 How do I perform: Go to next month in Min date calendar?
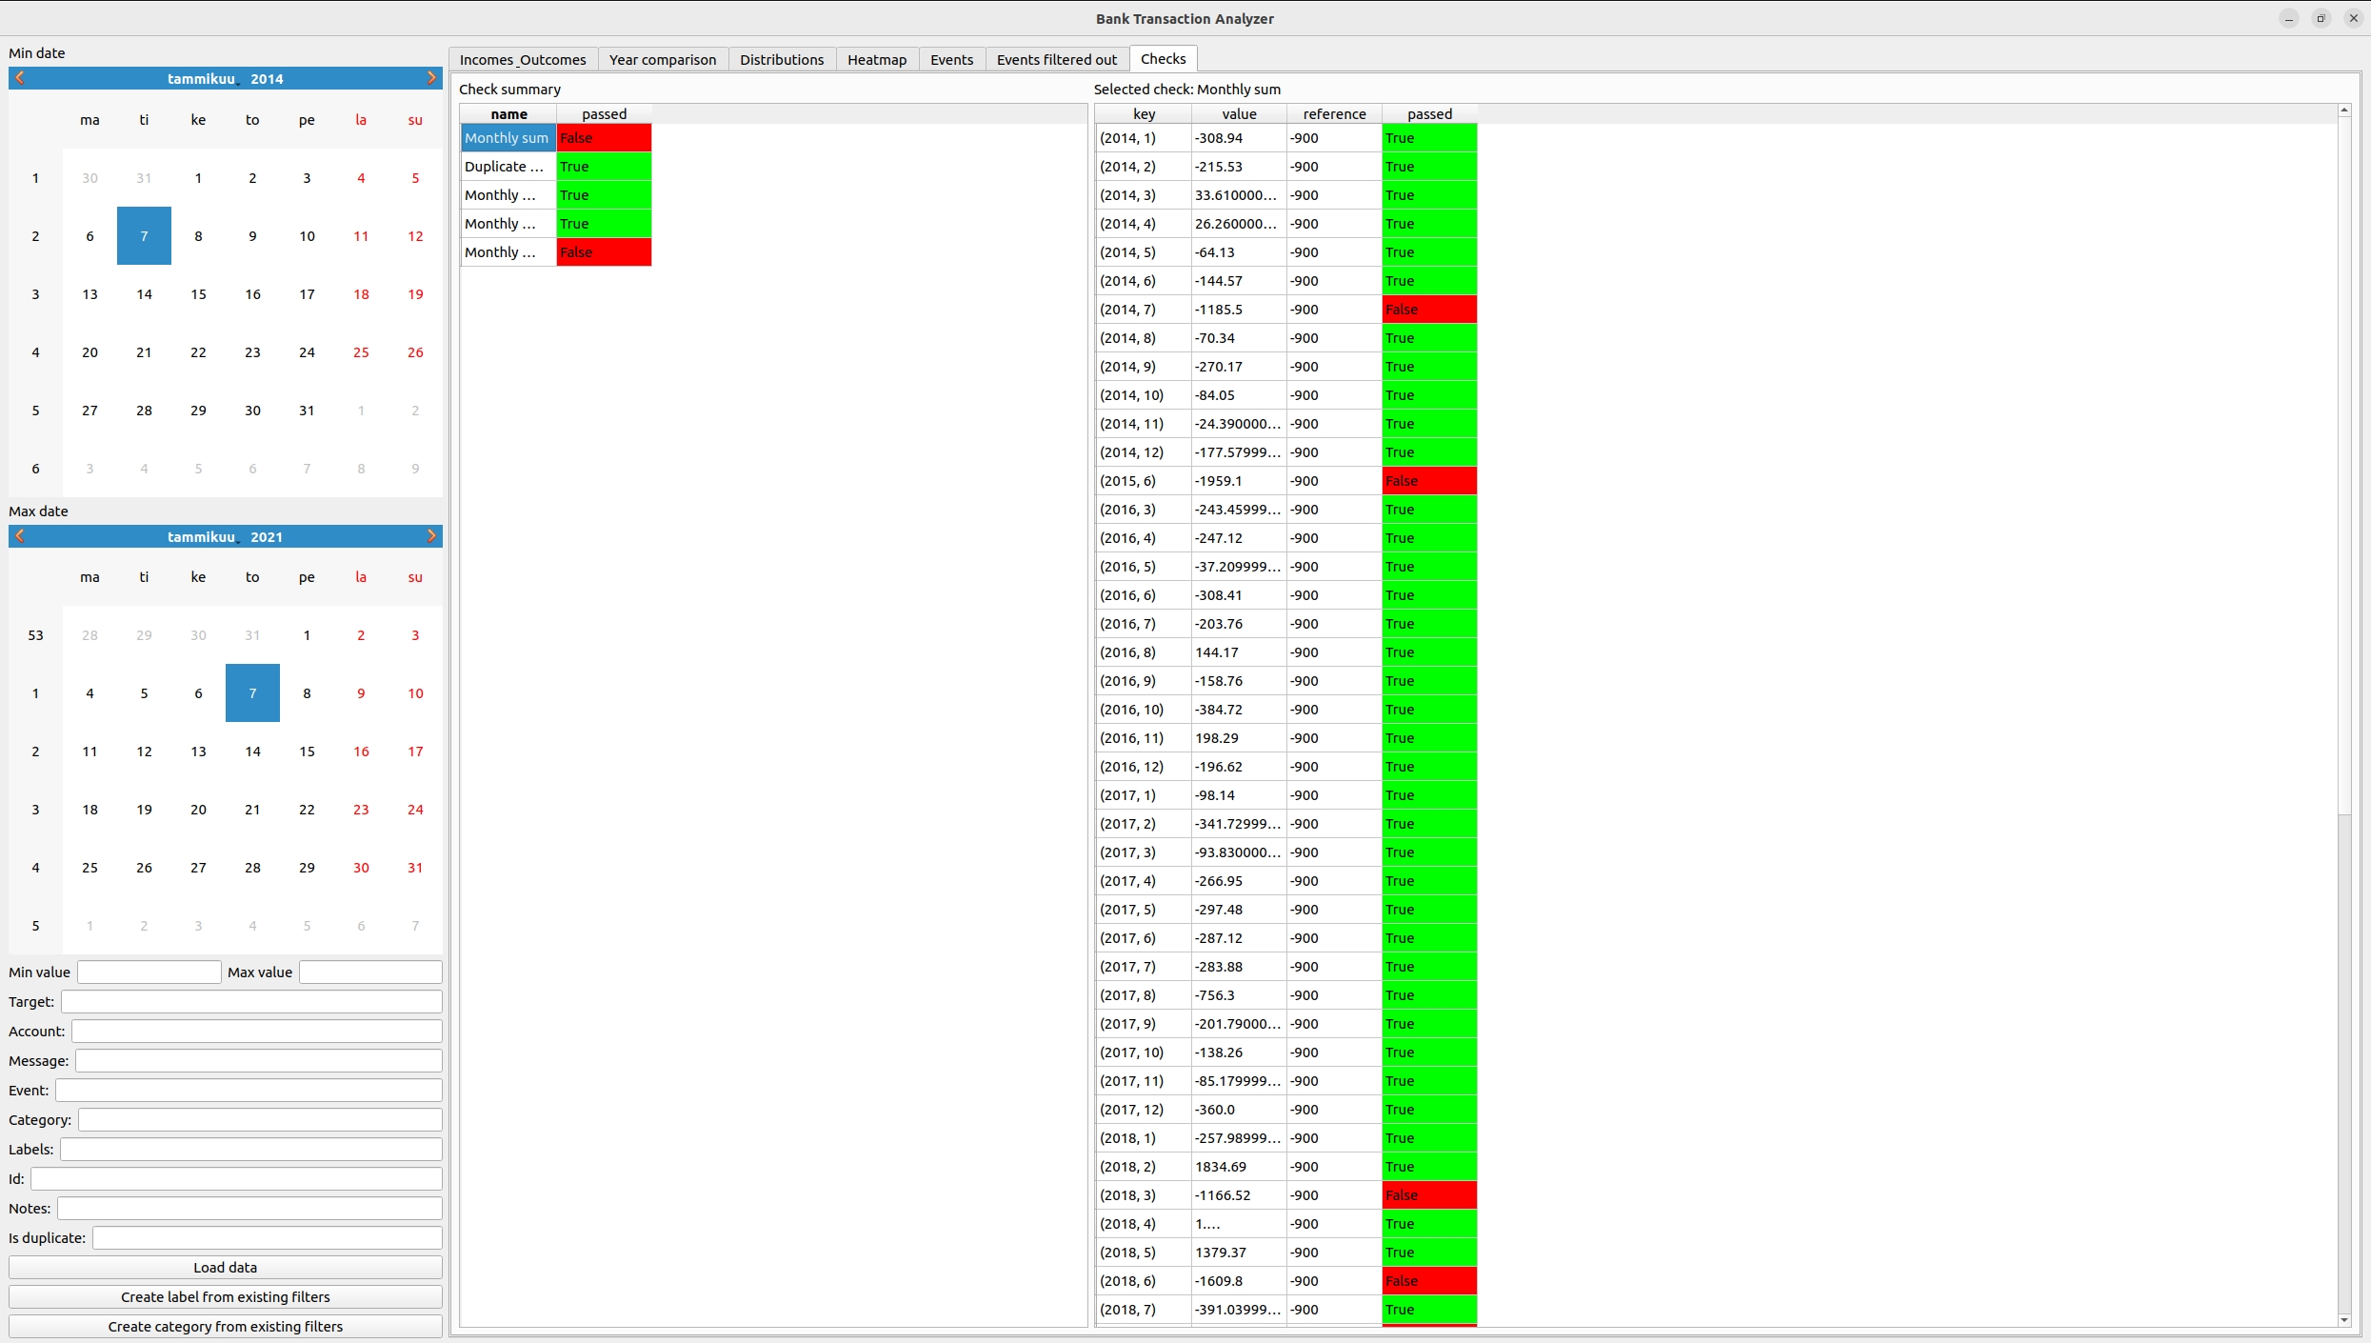coord(431,78)
